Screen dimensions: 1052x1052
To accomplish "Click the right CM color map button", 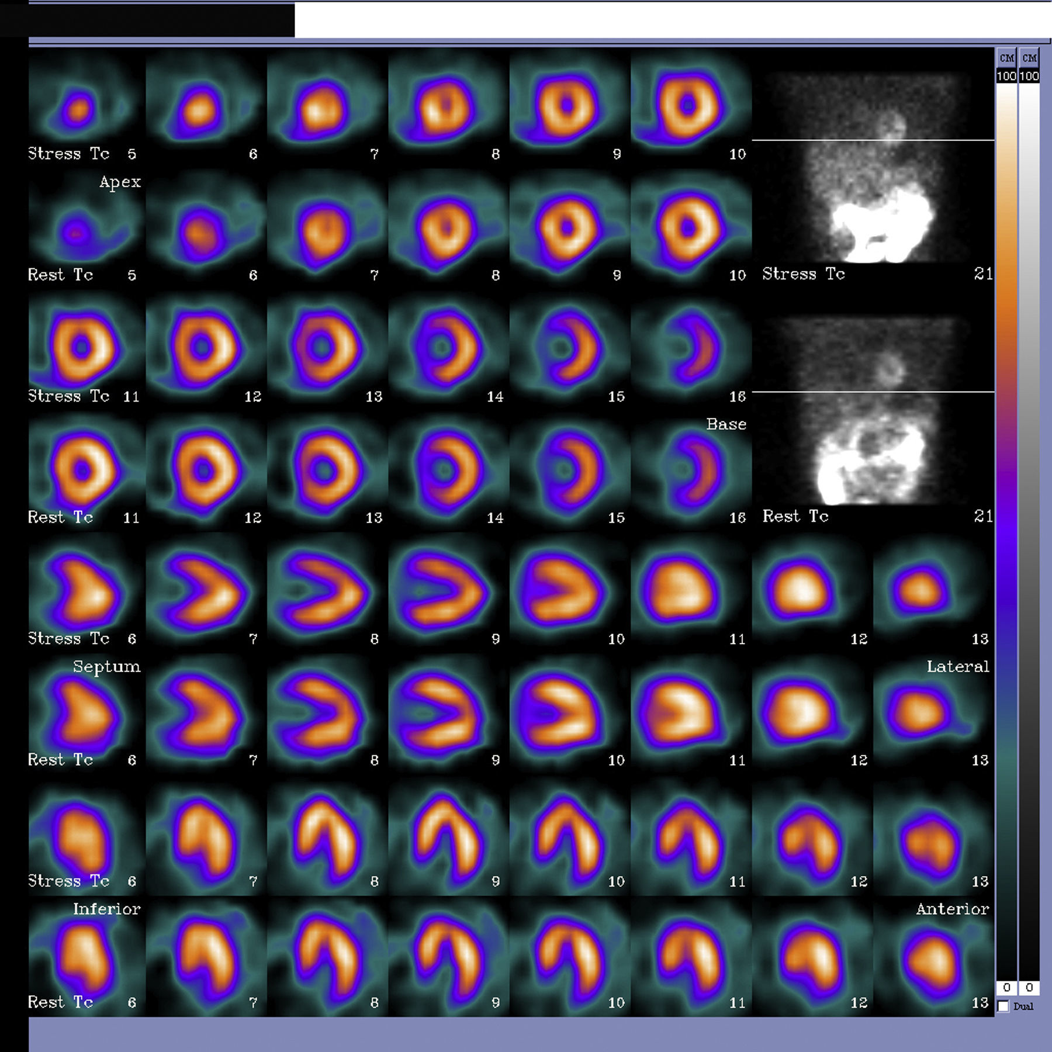I will click(1029, 58).
